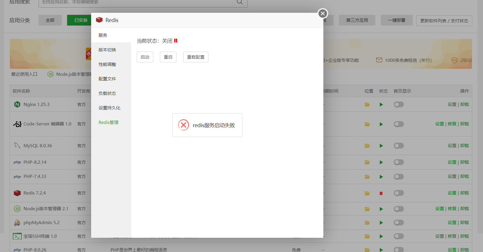Open Nginx 1.25.3 folder location icon

pos(367,105)
